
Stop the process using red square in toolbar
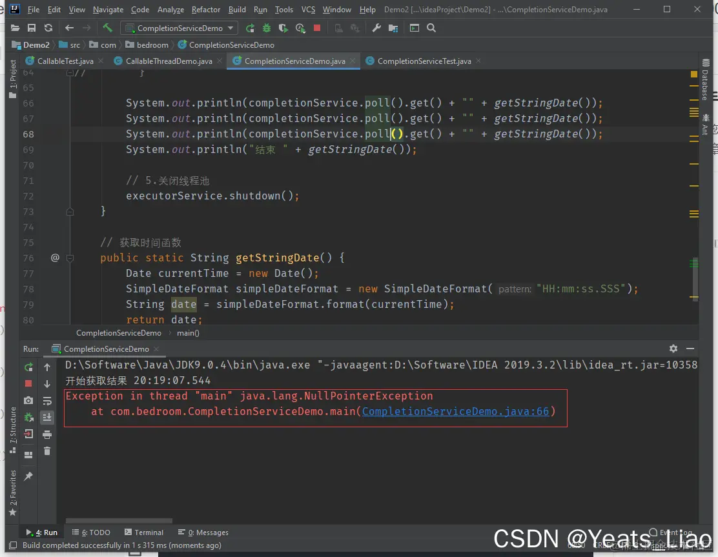tap(317, 28)
